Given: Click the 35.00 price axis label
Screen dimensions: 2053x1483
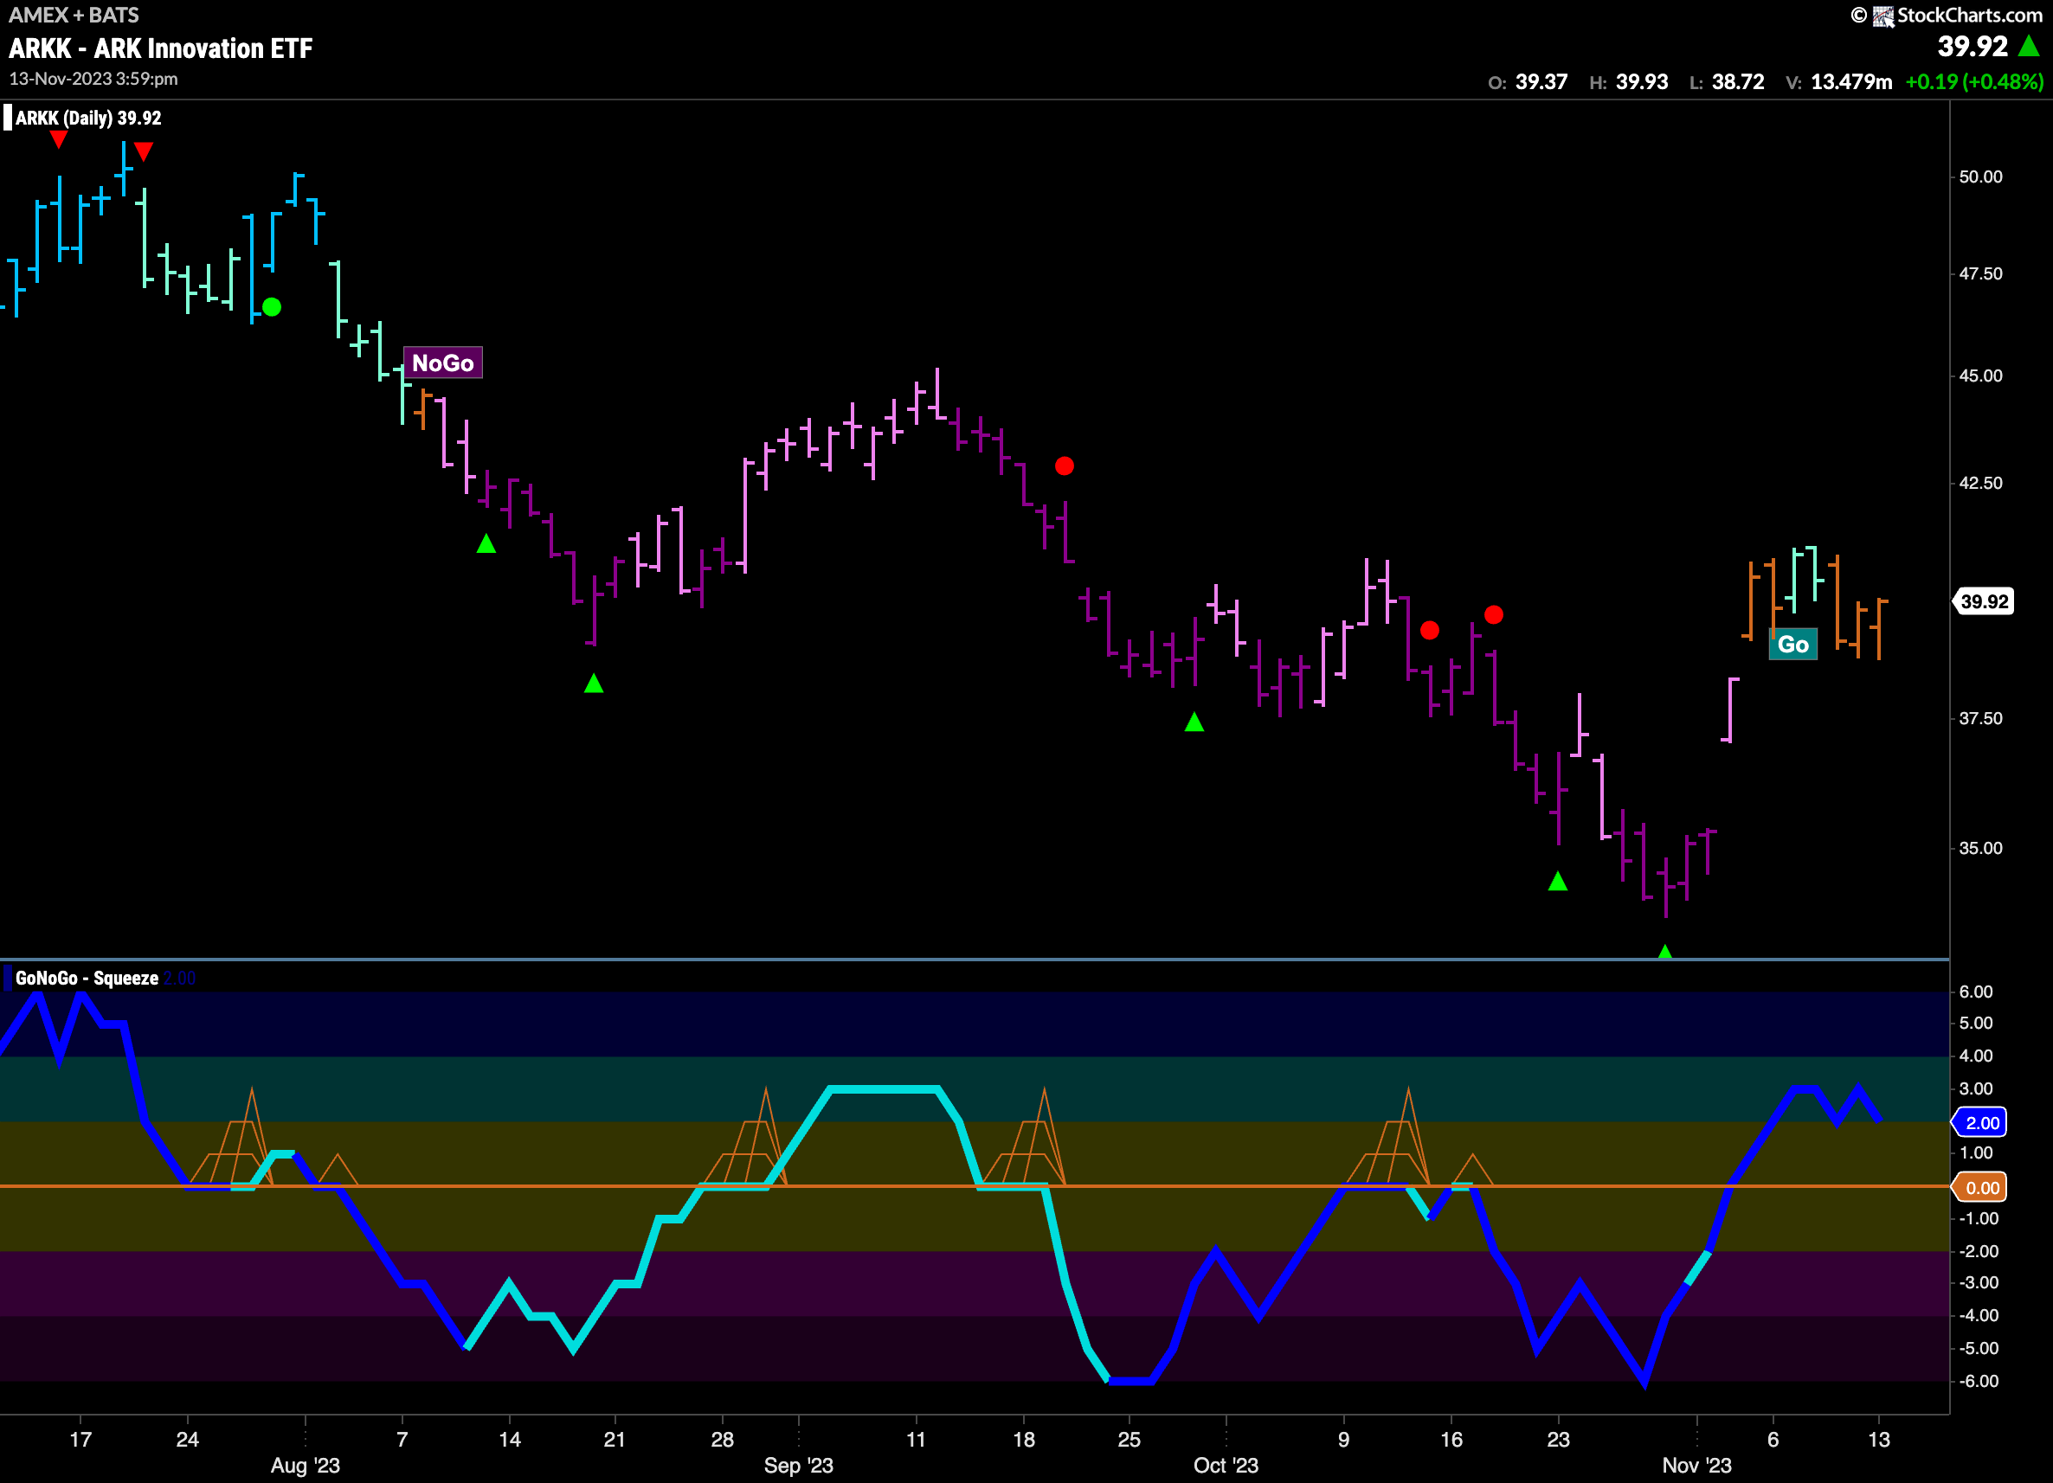Looking at the screenshot, I should pos(1980,848).
